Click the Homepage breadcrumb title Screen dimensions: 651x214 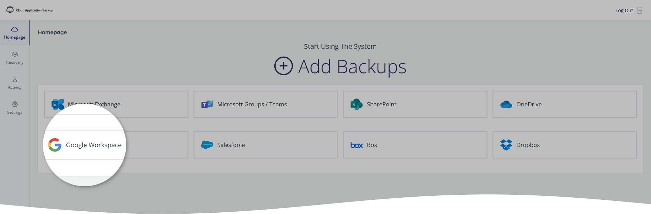[x=52, y=33]
